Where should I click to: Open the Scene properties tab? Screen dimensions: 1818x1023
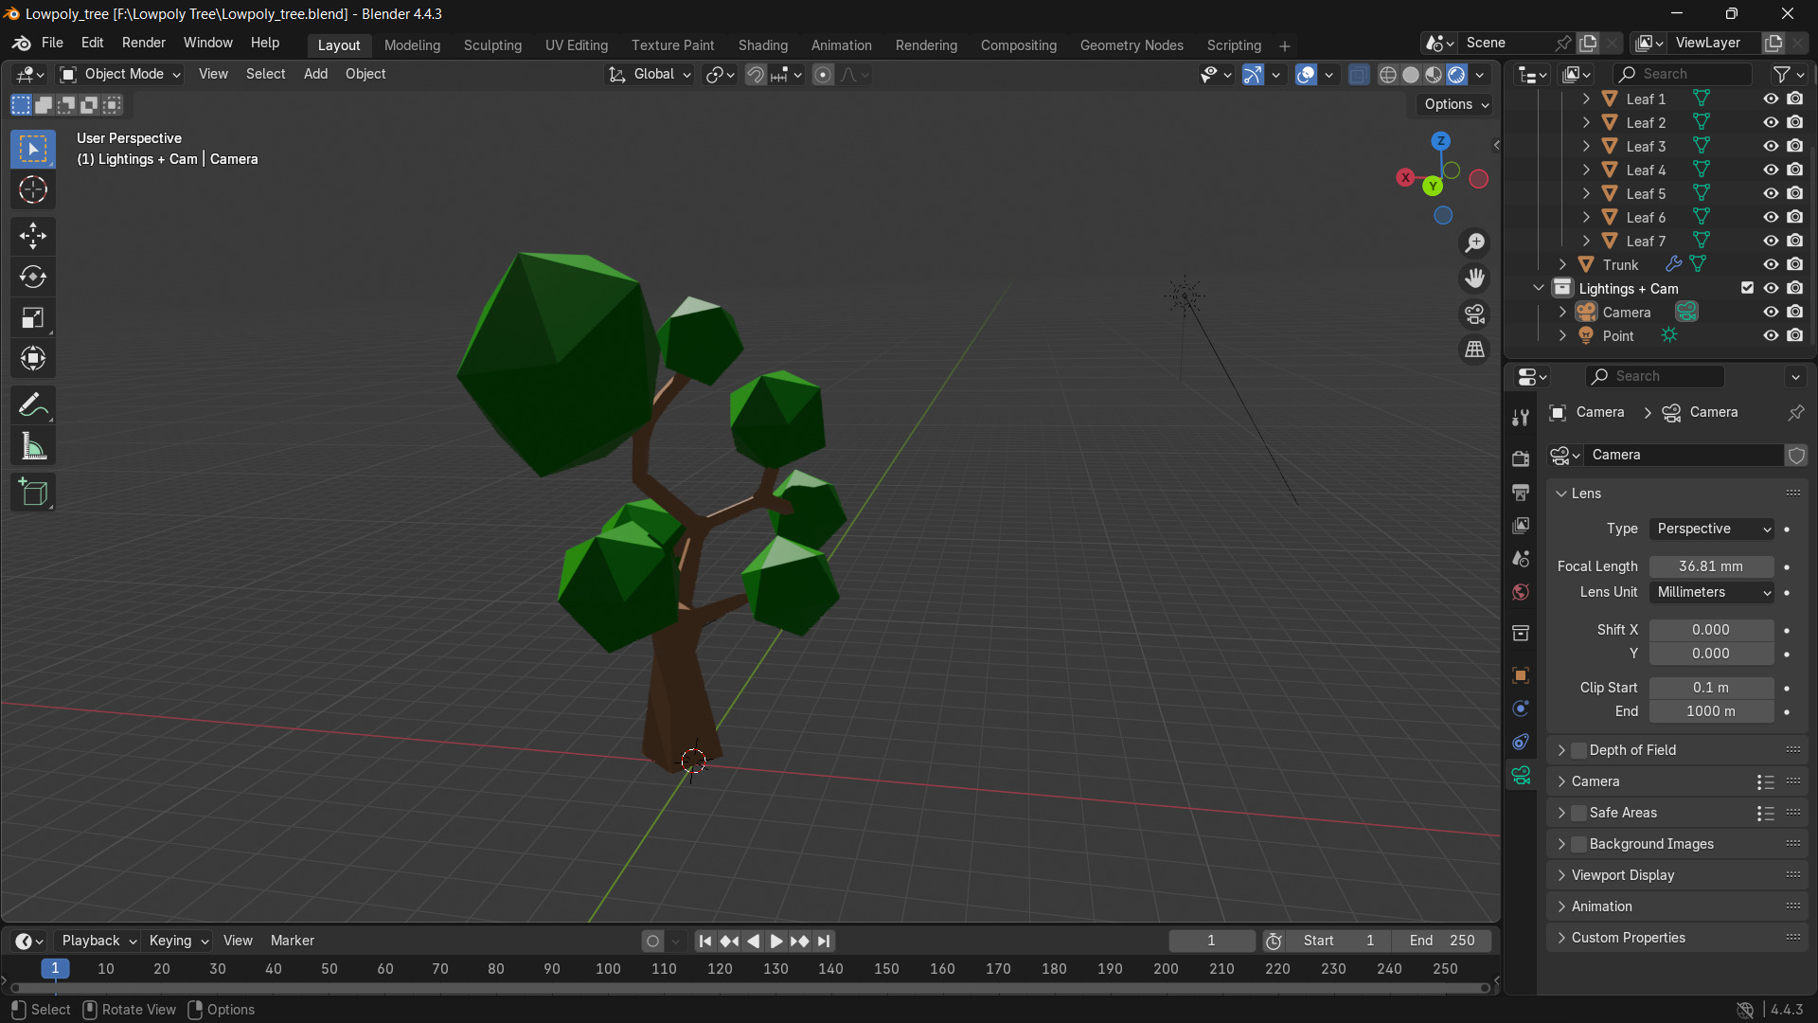tap(1521, 559)
